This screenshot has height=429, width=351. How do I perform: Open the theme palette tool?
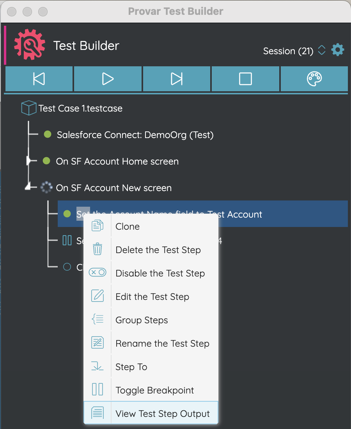[314, 78]
